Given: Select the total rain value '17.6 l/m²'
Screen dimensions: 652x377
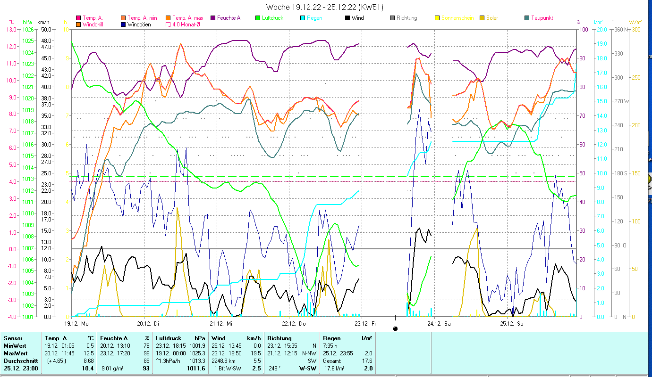Looking at the screenshot, I should [x=335, y=368].
